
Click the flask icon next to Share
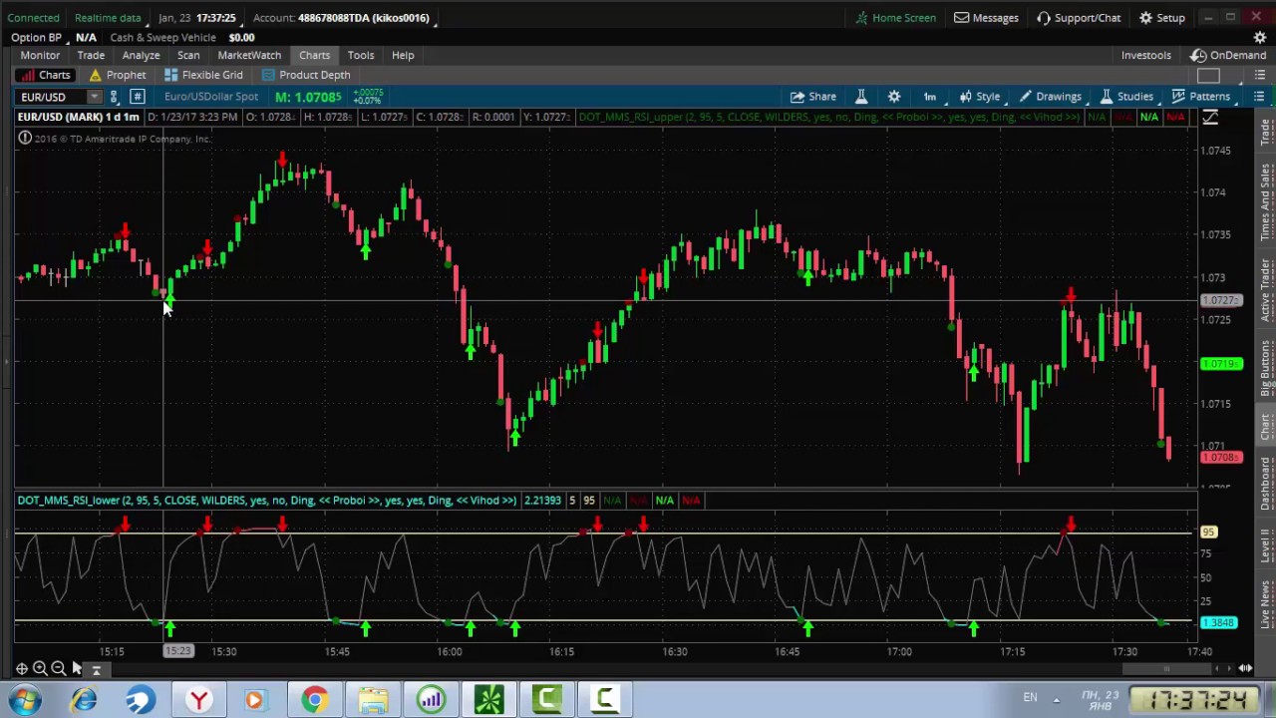pyautogui.click(x=861, y=97)
